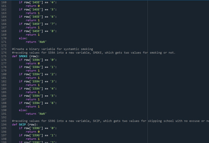Click the comment 'Create a binary variable for systemtic smoking'
Screen dimensions: 209x143
point(53,49)
